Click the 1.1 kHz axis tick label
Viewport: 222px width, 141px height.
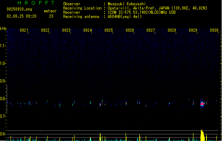point(3,46)
